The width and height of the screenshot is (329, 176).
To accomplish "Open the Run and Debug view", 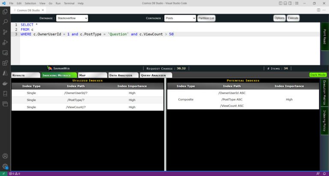I will [x=5, y=42].
